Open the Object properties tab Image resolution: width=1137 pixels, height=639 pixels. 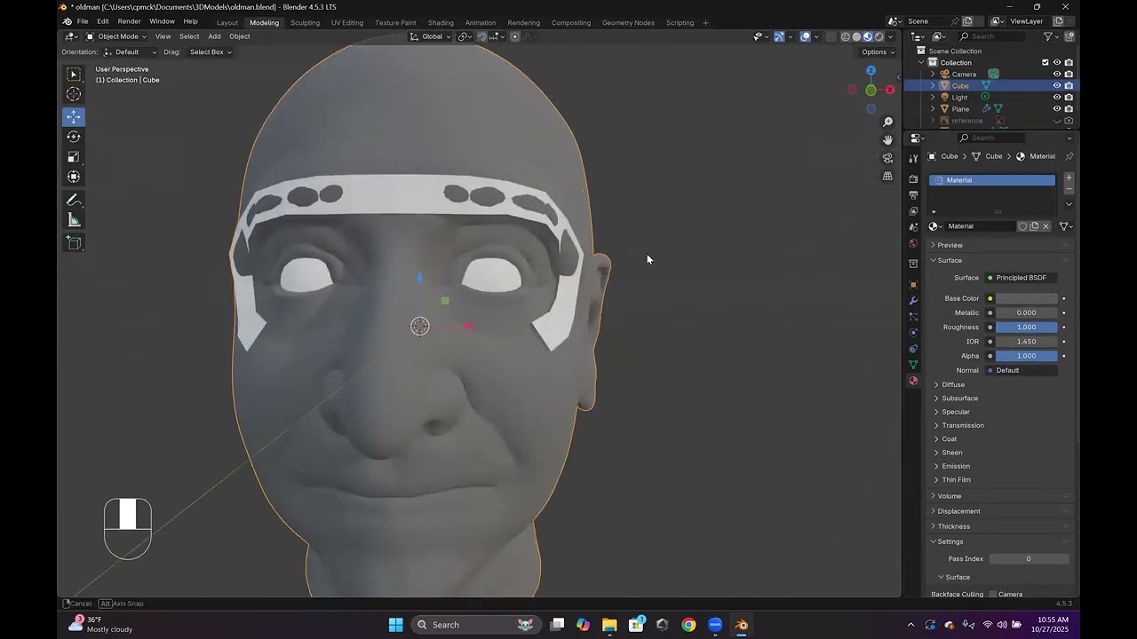pos(913,285)
